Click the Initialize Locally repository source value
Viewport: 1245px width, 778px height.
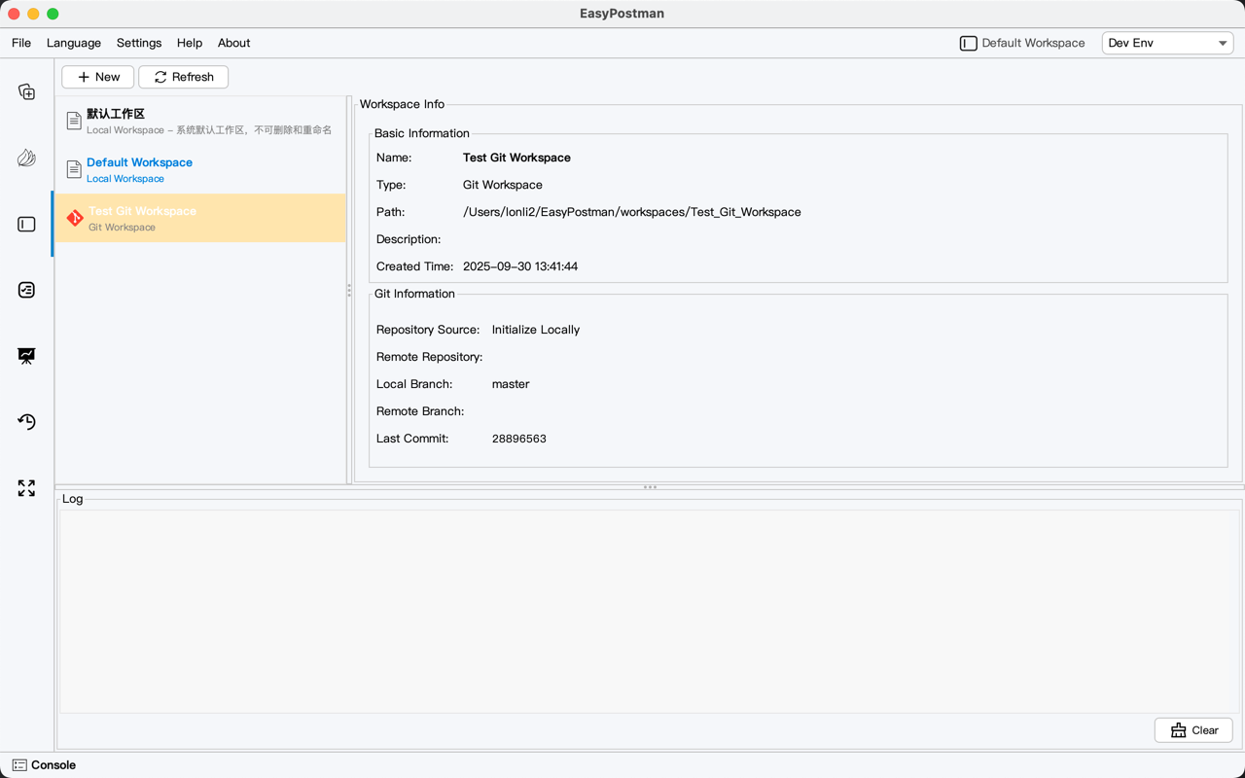(536, 330)
